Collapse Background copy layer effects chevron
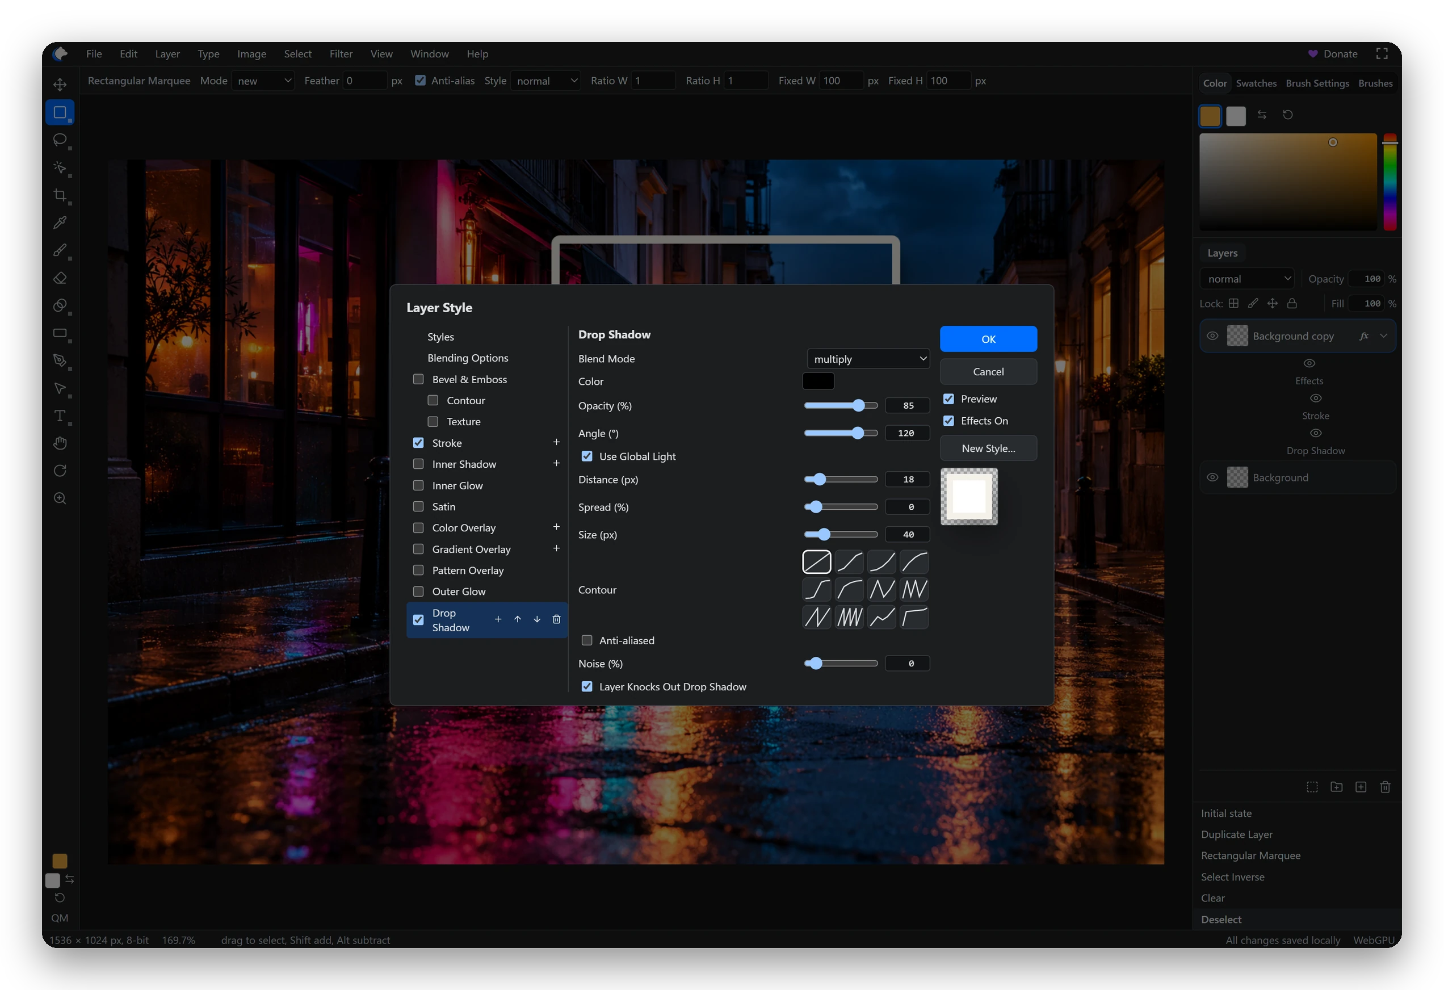This screenshot has width=1444, height=990. (x=1384, y=335)
